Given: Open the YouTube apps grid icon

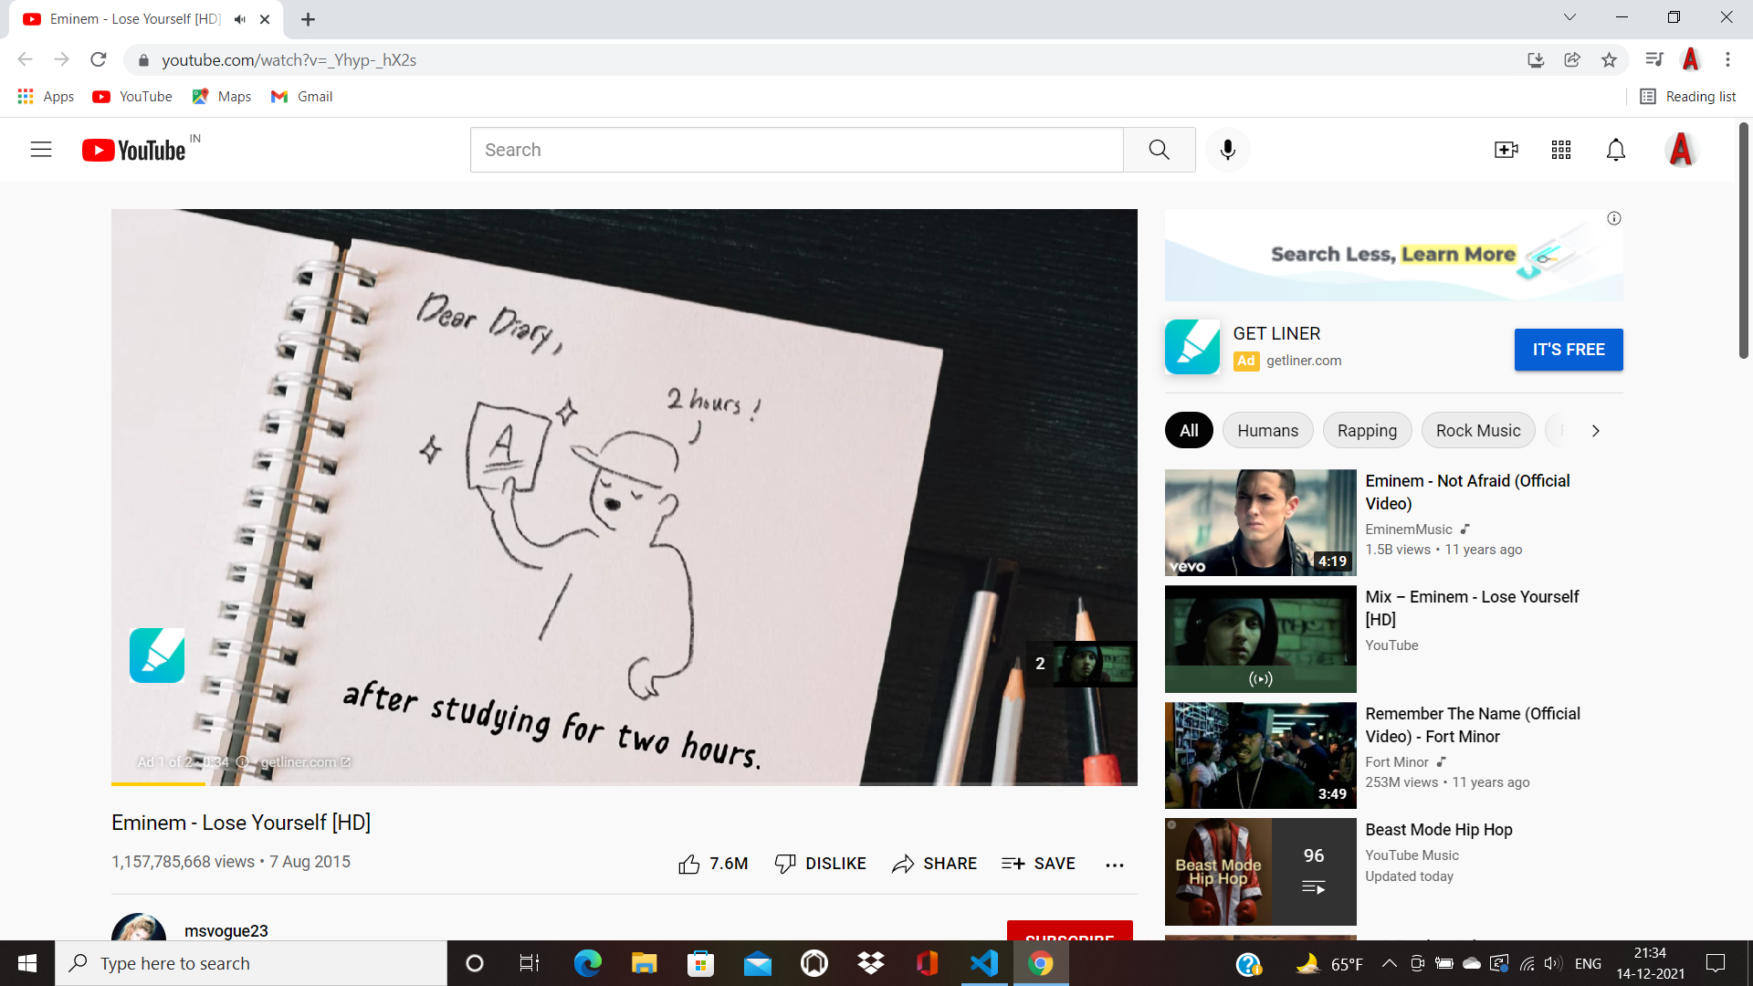Looking at the screenshot, I should [1561, 150].
